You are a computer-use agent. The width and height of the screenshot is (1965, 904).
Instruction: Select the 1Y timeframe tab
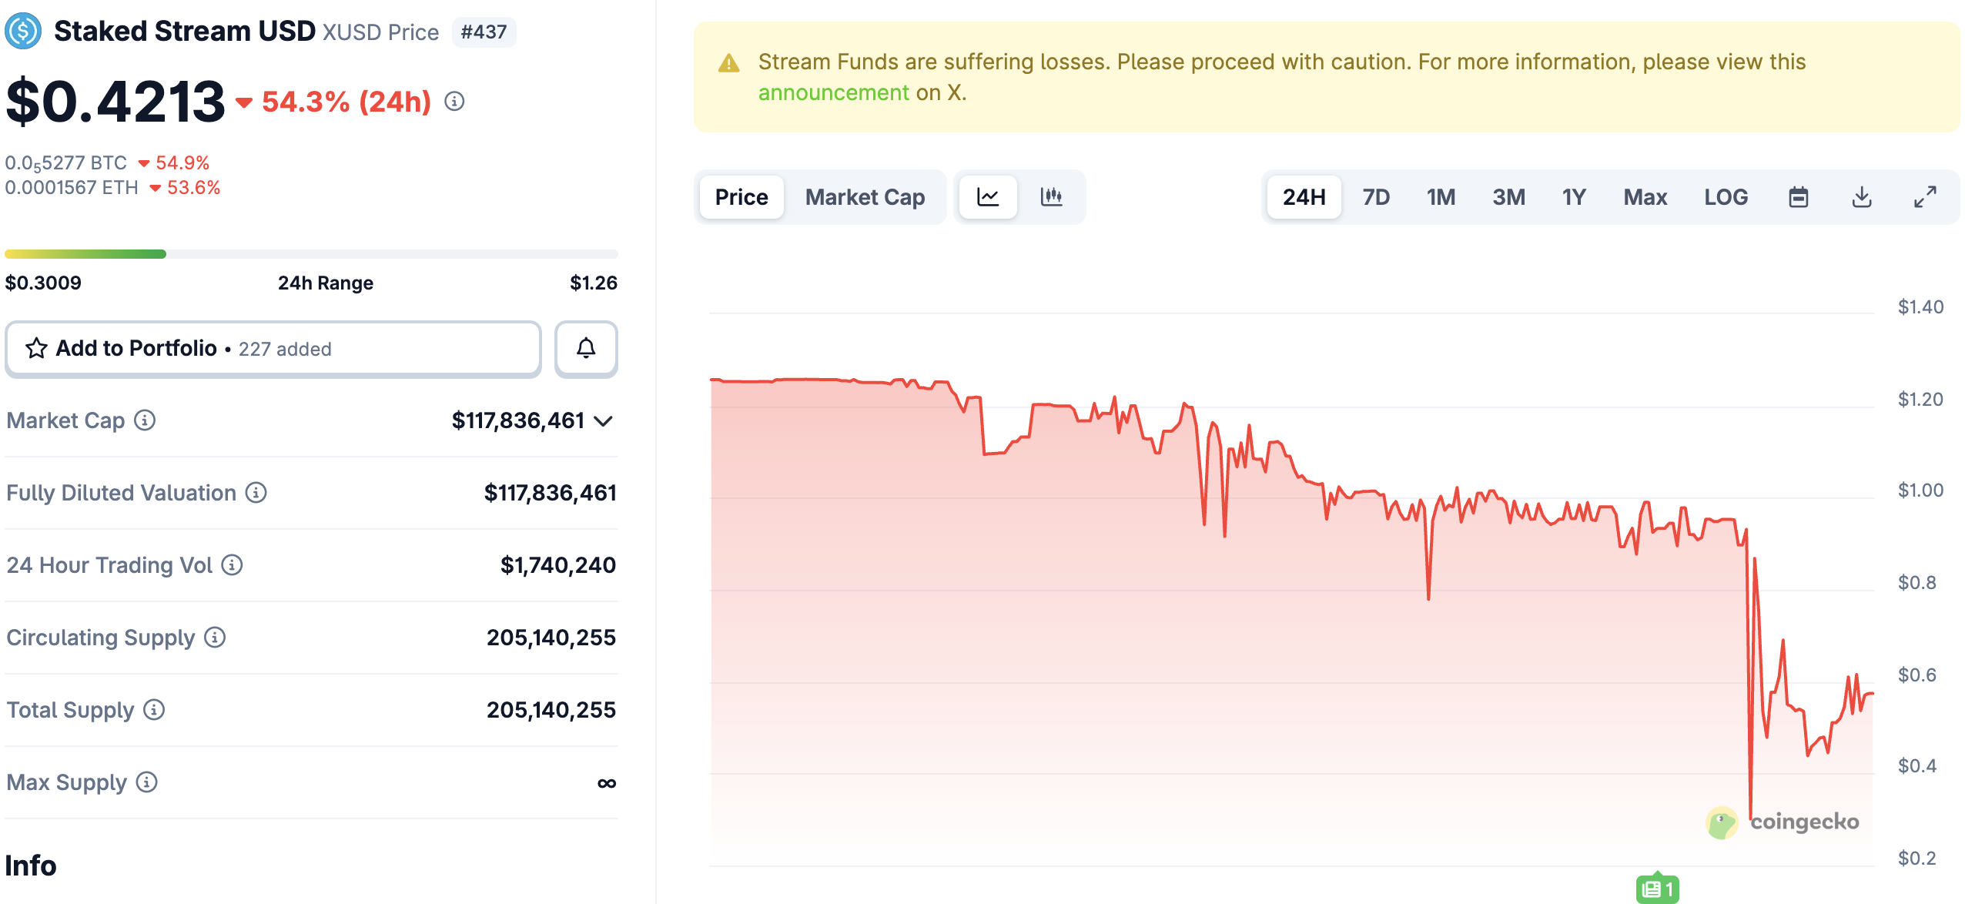tap(1574, 197)
